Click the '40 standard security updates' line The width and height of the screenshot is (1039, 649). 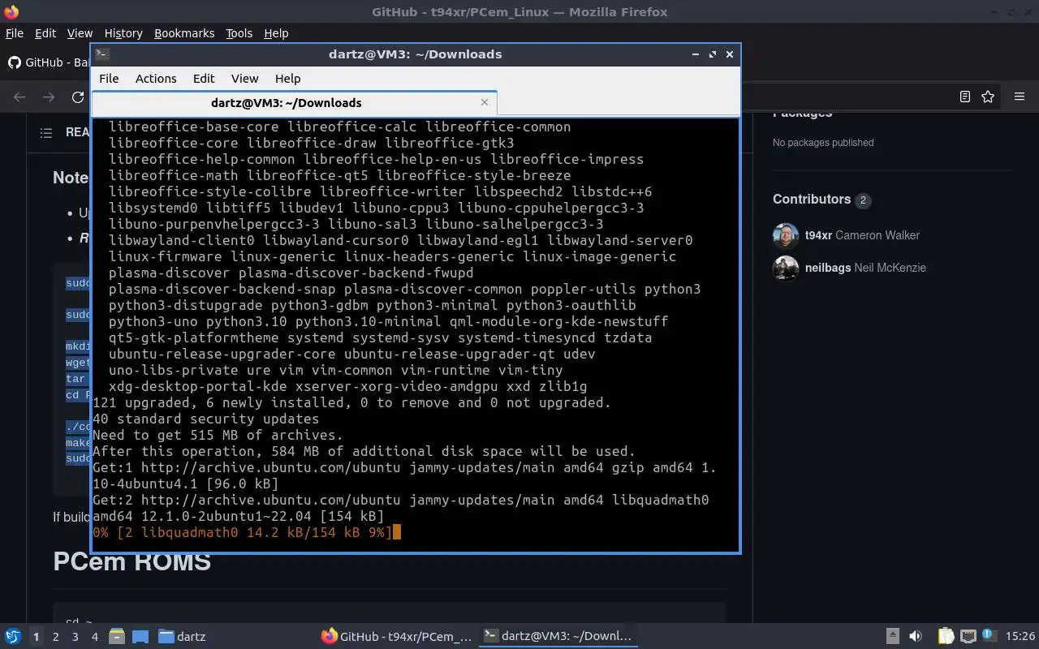click(206, 419)
